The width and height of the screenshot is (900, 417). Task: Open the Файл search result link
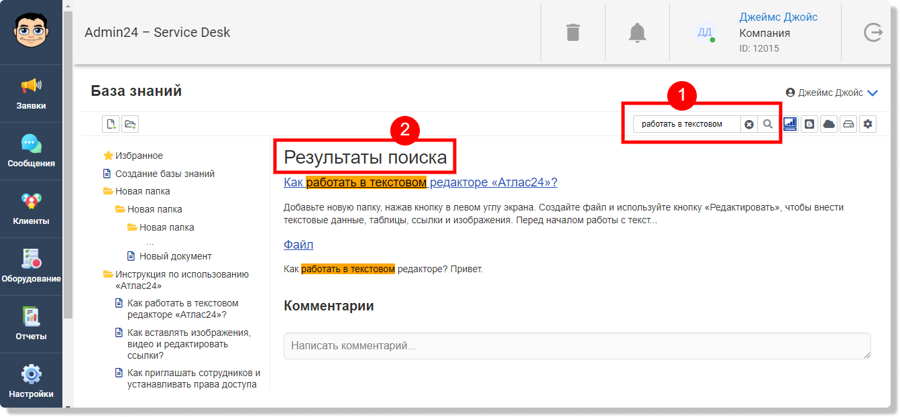tap(298, 245)
